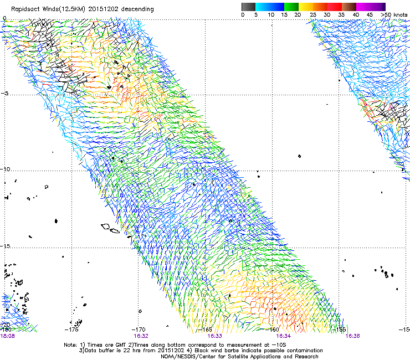Click the 'Rapidscat Winds(12.5KM) 20151202 descending' title
The height and width of the screenshot is (360, 410).
click(x=83, y=9)
